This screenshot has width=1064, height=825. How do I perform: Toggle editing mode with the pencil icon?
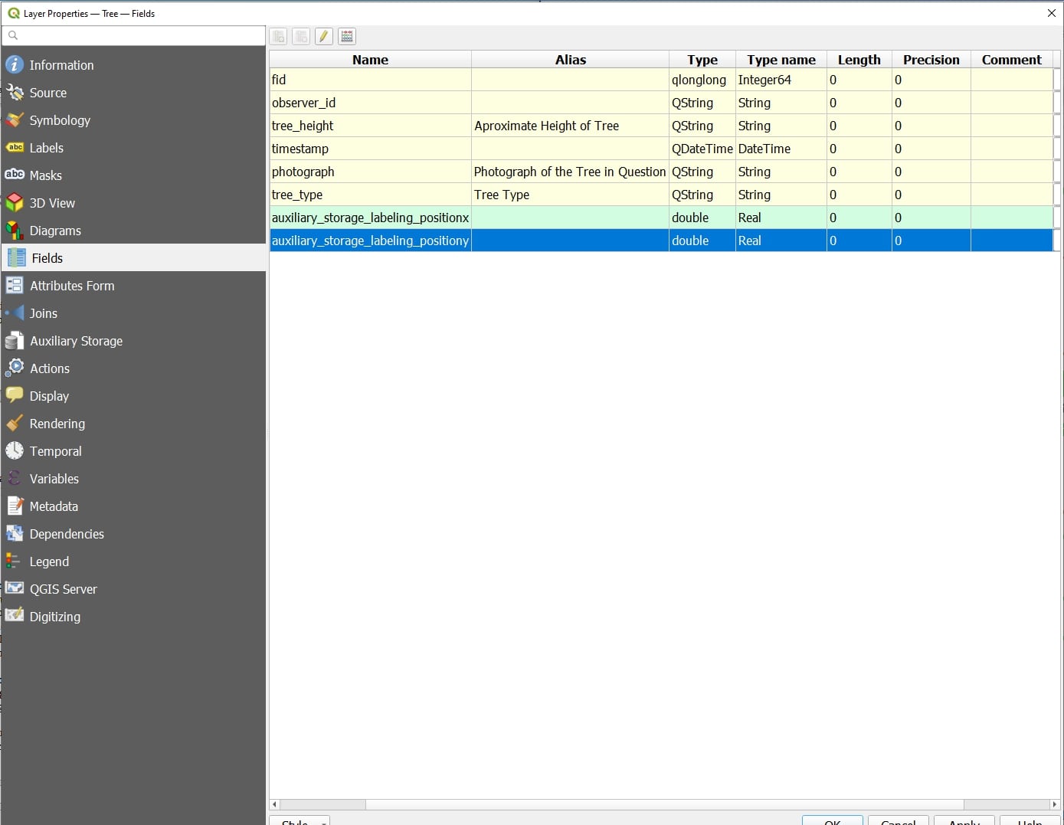click(323, 36)
